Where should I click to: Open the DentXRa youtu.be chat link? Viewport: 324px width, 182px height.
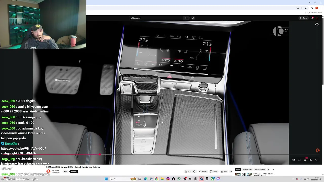(x=23, y=151)
